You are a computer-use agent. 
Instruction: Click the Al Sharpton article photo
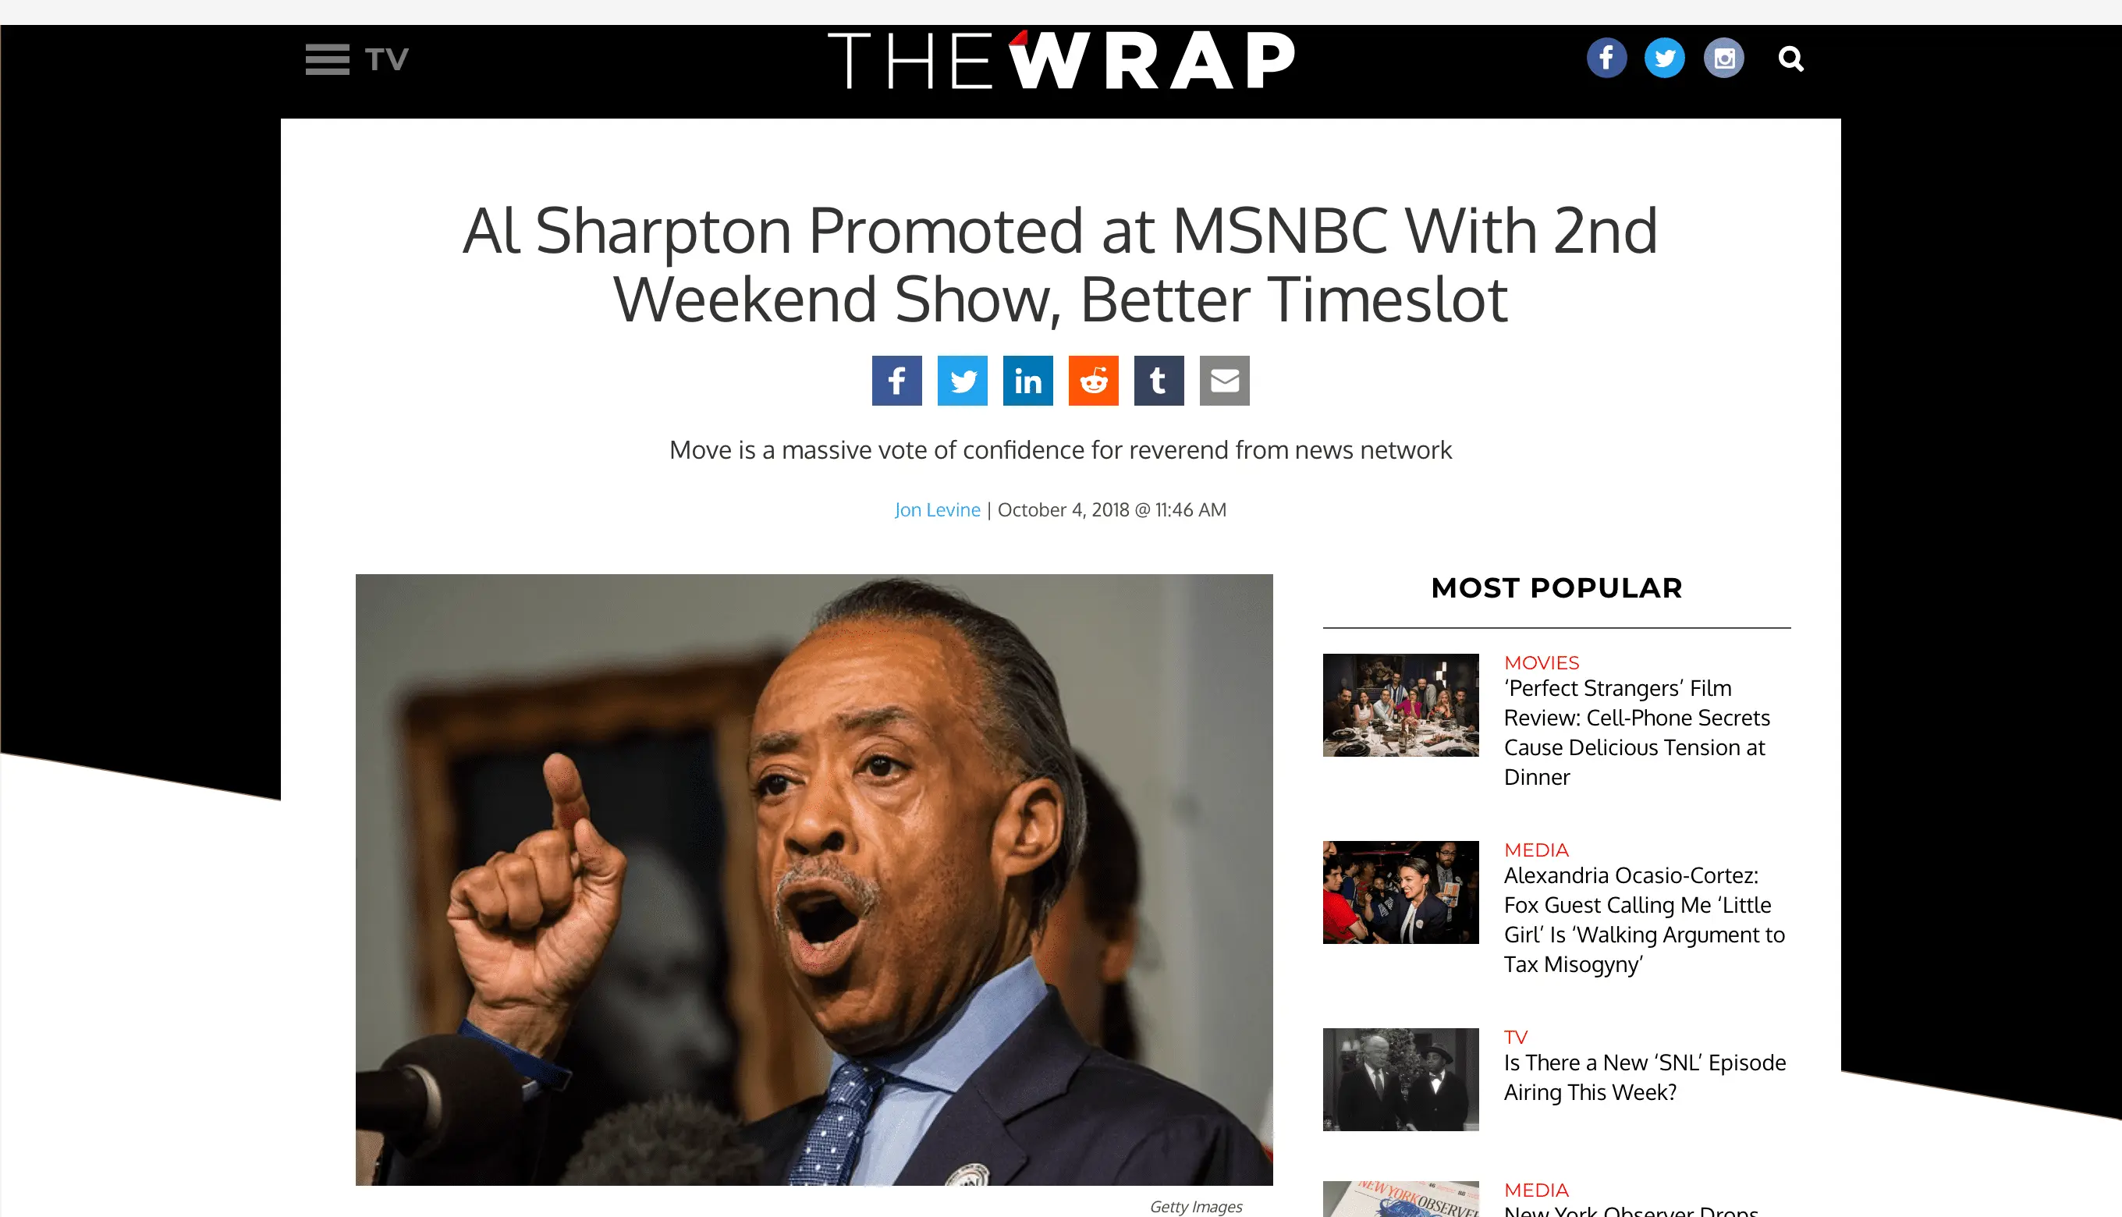[814, 879]
